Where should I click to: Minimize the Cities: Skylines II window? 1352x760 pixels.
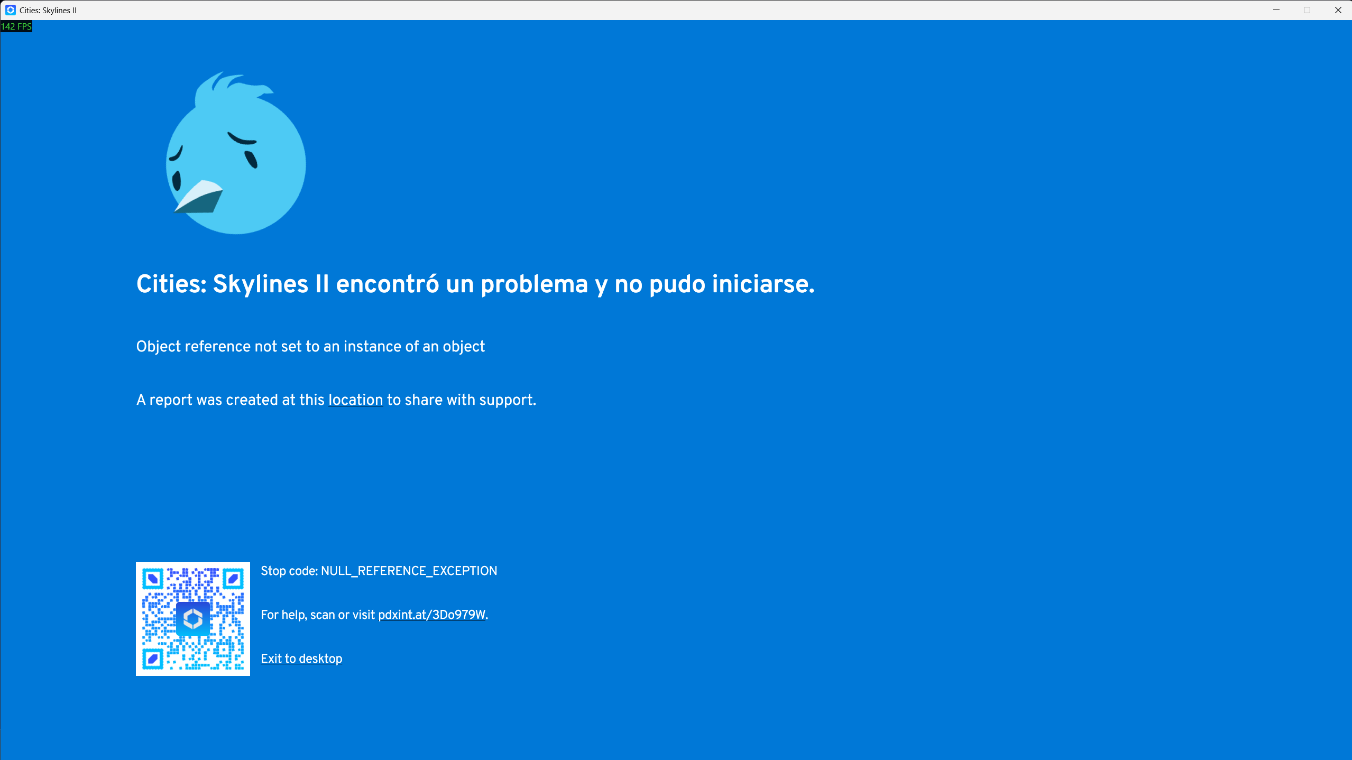point(1276,10)
